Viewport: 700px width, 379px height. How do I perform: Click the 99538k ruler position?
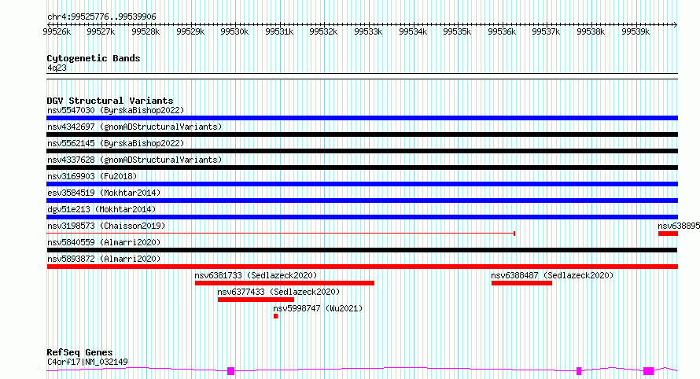coord(591,31)
